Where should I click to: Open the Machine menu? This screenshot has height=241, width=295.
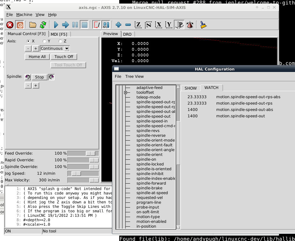coord(24,15)
